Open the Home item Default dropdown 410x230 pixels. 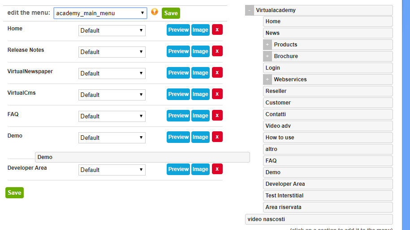112,30
